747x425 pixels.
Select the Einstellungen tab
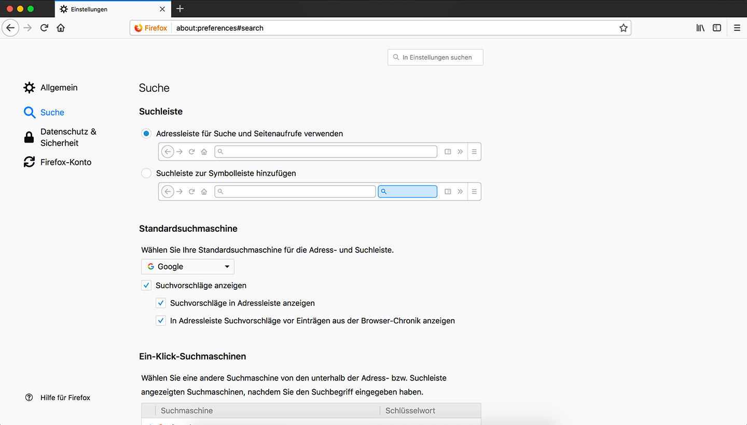tap(113, 9)
